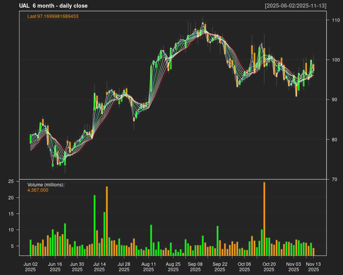Click the 'Aug 11 2025' x-axis date label

coord(149,267)
